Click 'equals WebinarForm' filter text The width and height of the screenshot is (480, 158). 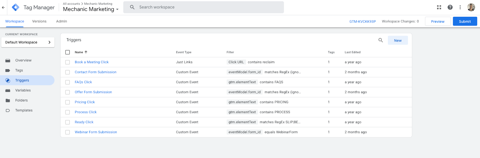click(x=281, y=132)
